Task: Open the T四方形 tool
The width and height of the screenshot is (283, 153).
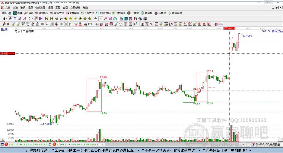Action: [88, 13]
